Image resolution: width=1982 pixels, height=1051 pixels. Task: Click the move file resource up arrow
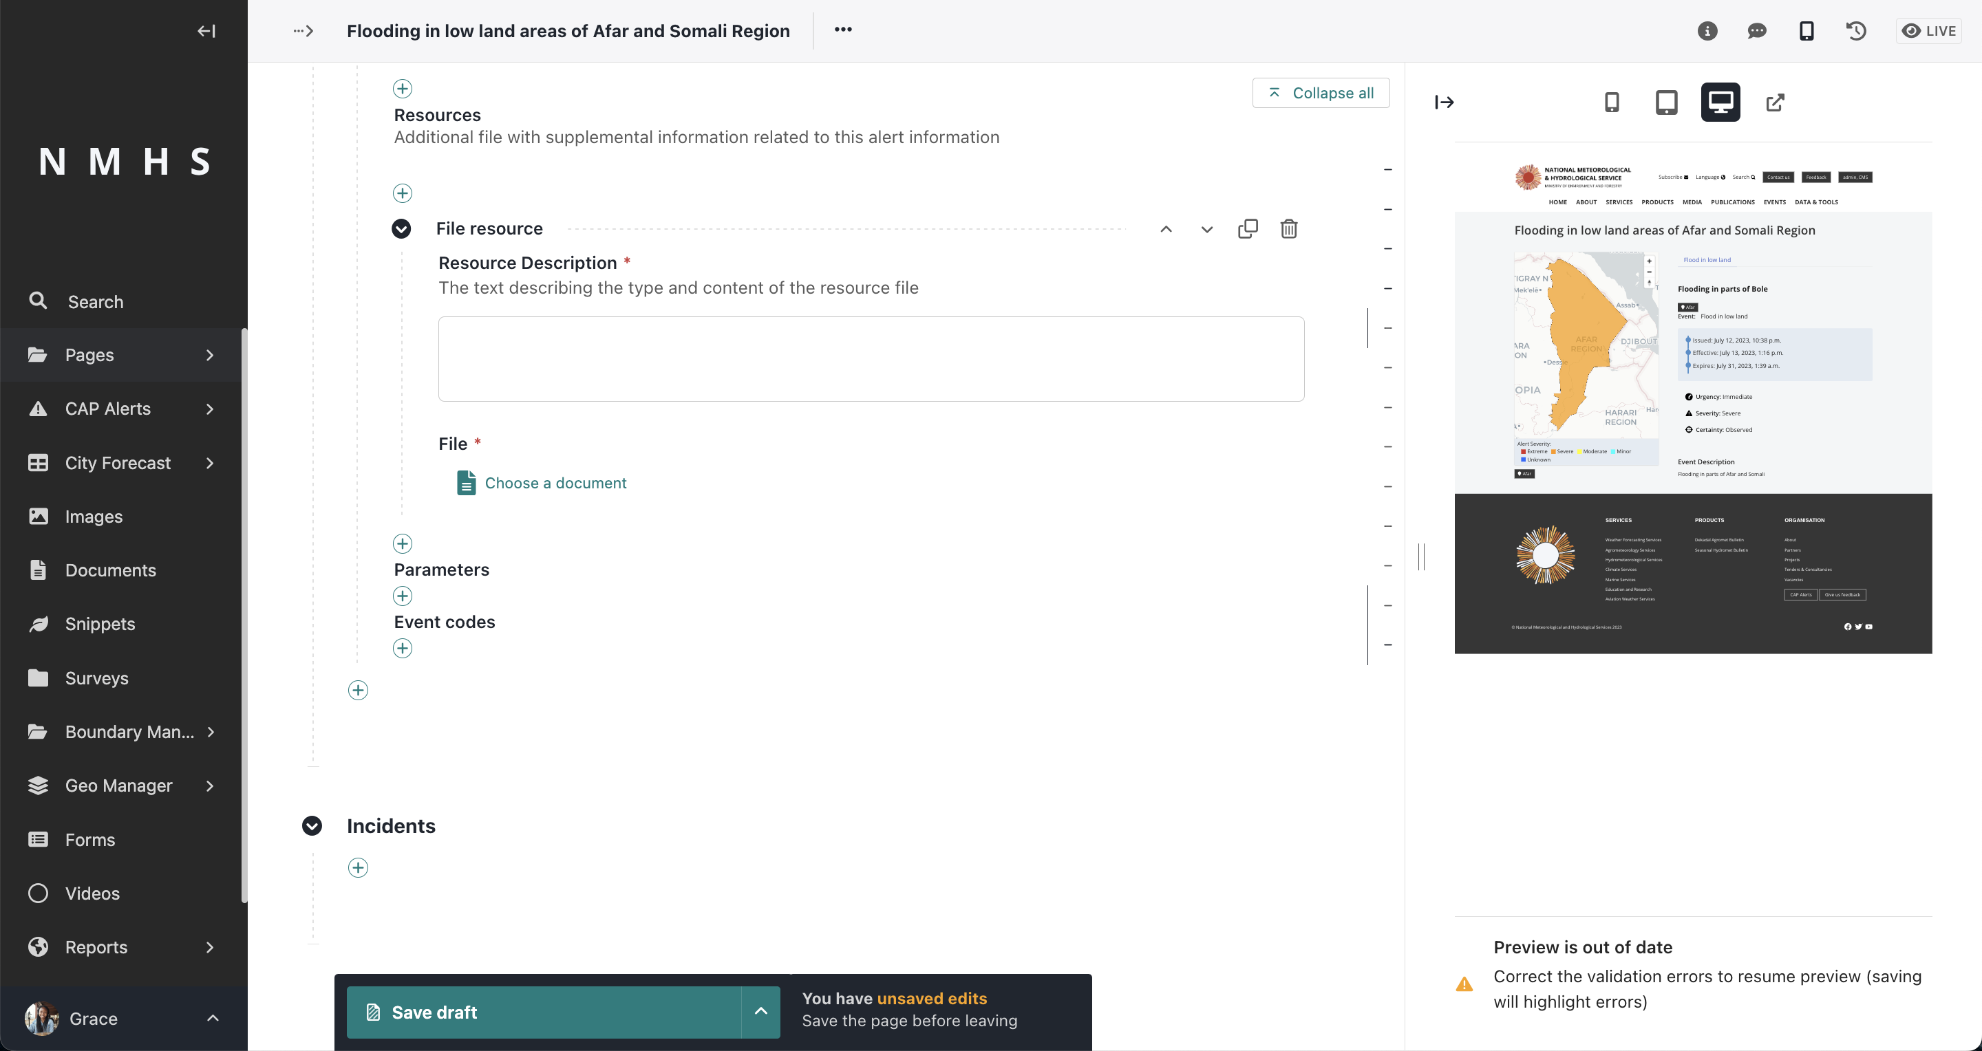point(1166,229)
